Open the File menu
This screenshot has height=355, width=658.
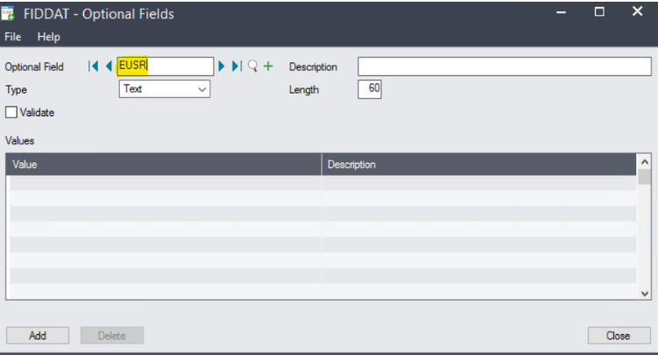13,37
